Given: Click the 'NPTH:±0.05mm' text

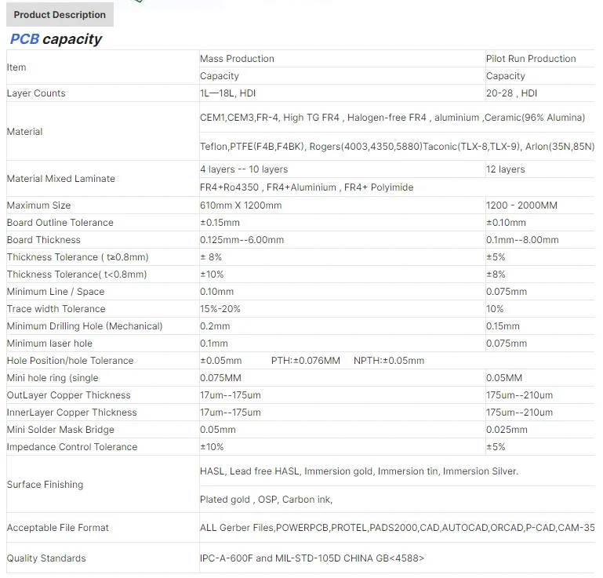Looking at the screenshot, I should click(389, 360).
